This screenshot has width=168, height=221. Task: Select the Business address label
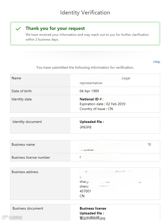(25, 172)
